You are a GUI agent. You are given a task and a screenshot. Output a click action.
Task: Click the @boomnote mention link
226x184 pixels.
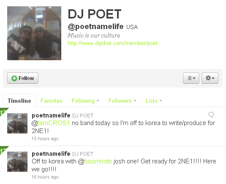(95, 161)
